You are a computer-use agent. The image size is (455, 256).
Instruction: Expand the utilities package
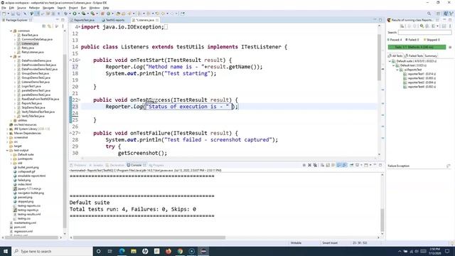(11, 120)
